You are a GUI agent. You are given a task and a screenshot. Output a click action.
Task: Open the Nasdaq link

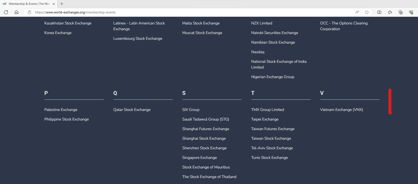tap(258, 52)
